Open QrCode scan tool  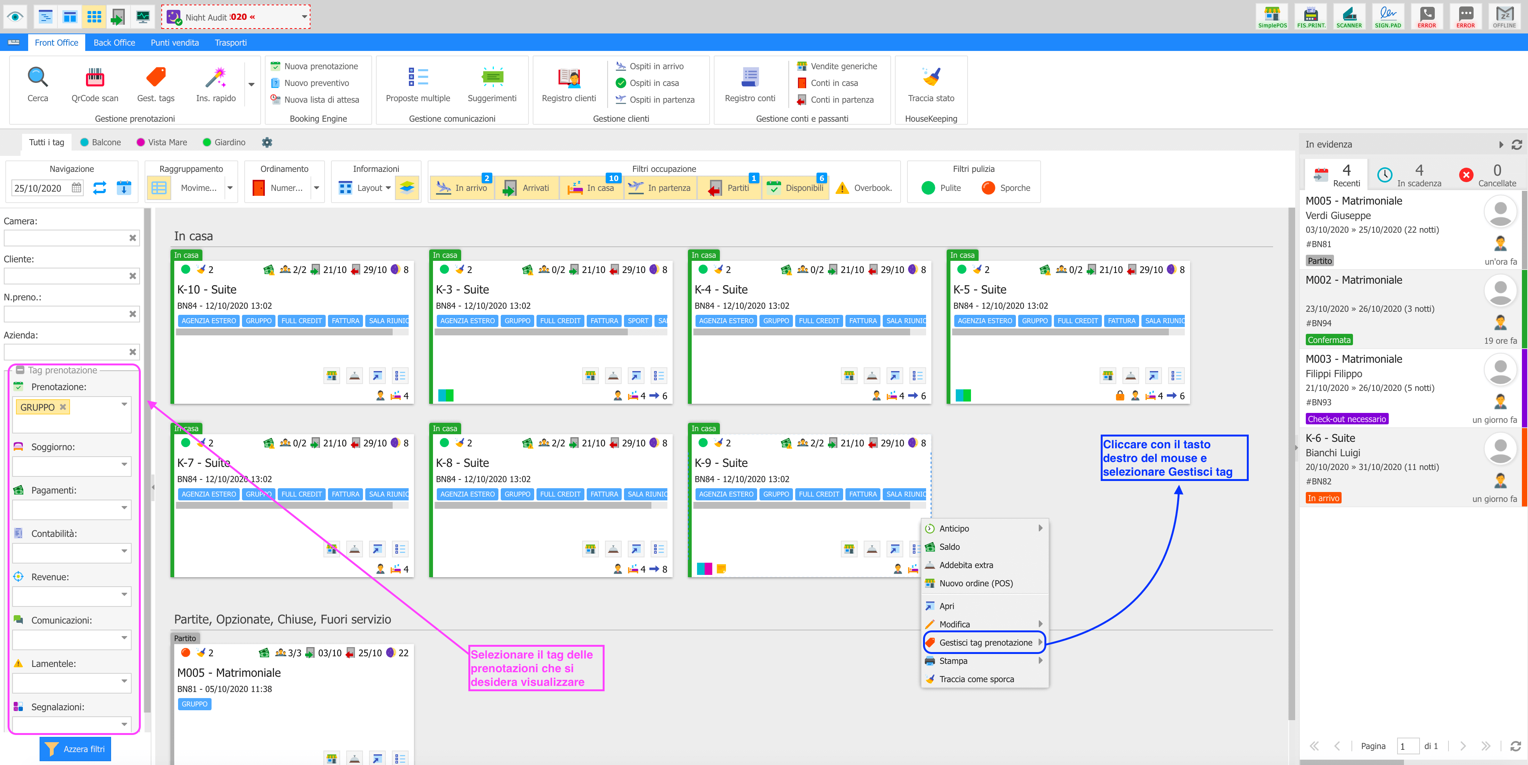tap(94, 77)
